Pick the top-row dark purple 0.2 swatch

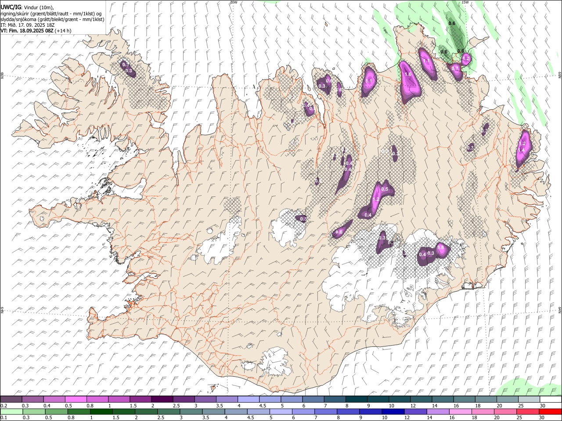tap(11, 400)
